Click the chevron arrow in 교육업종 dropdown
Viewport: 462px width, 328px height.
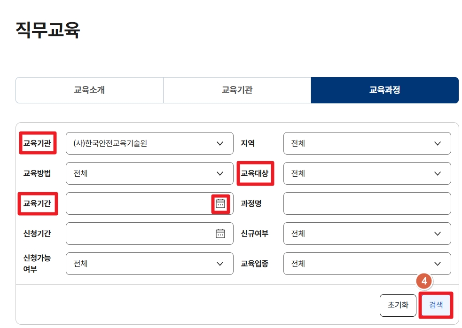click(438, 264)
